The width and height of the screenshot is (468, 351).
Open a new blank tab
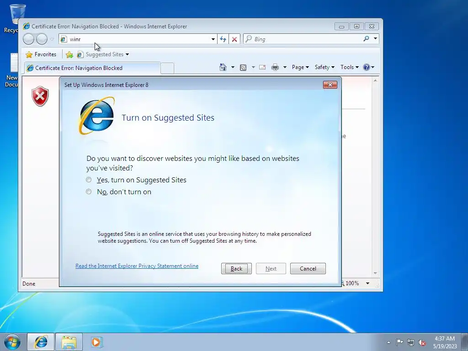tap(167, 69)
